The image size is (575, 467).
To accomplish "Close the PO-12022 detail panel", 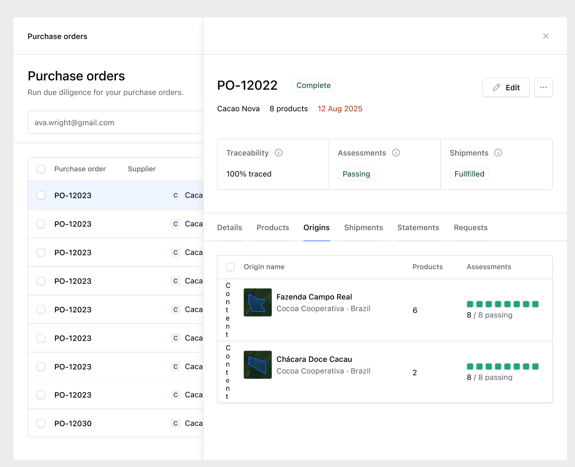I will pyautogui.click(x=546, y=36).
